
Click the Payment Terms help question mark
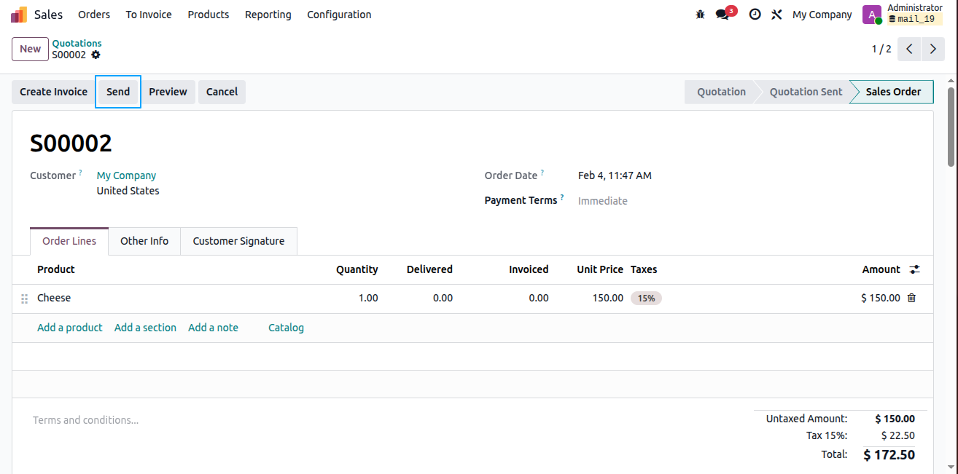click(x=561, y=198)
